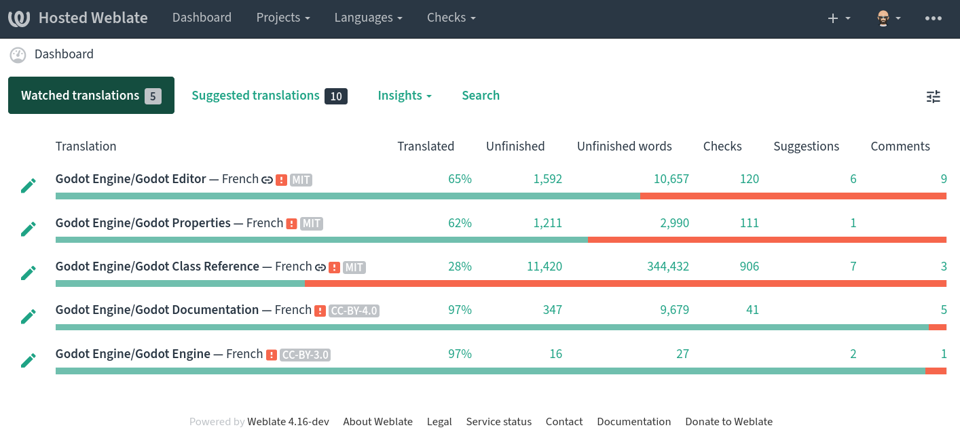Screen dimensions: 960x432
Task: Click 347 unfinished for Godot Documentation
Action: click(x=553, y=310)
